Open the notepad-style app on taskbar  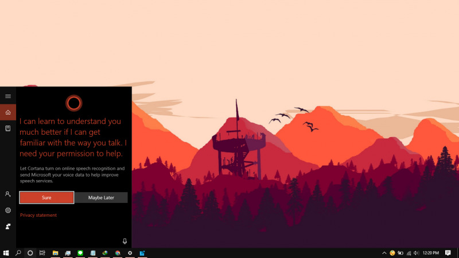[x=93, y=253]
